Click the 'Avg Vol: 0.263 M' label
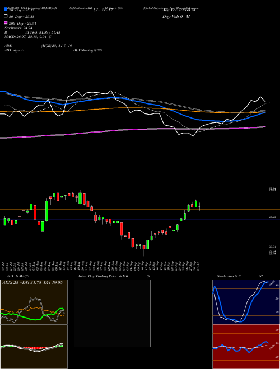Viewport: 280px width, 369px height. (179, 10)
